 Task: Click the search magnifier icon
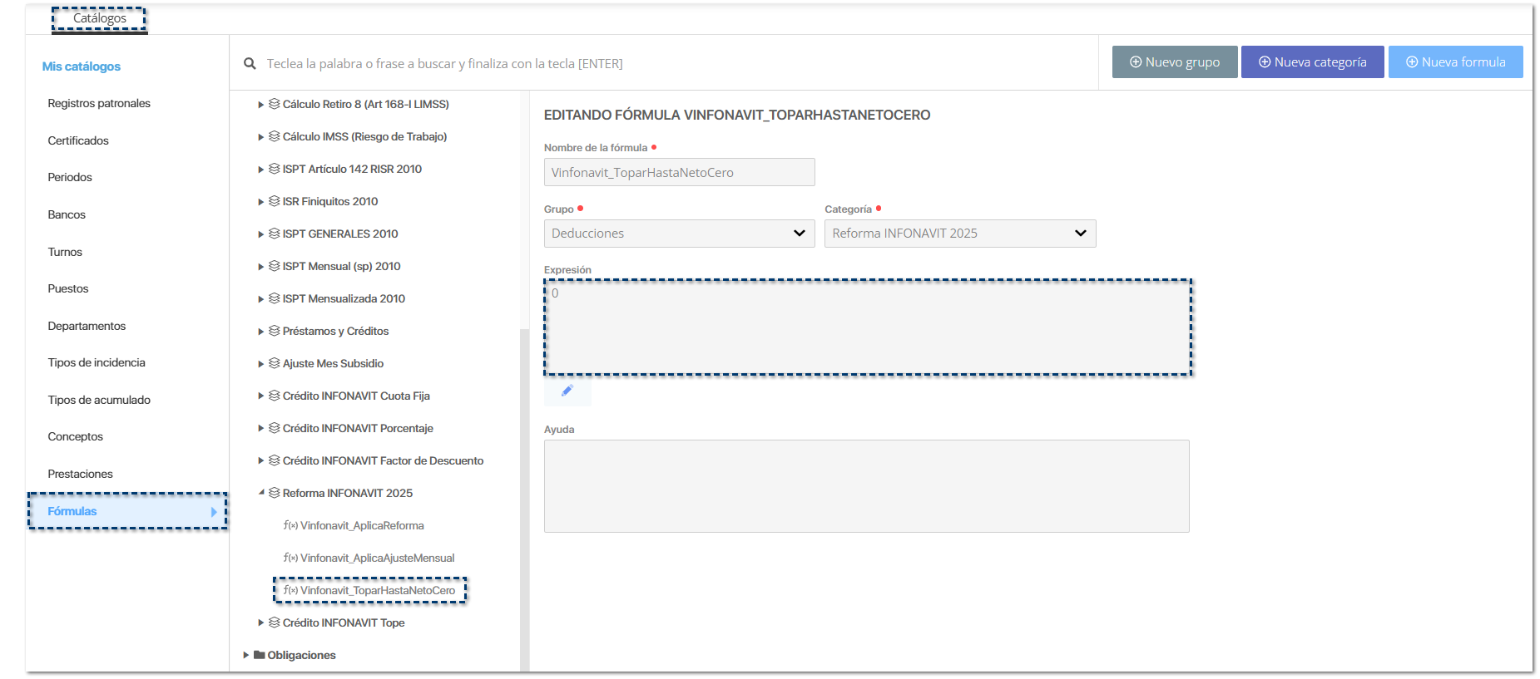[250, 63]
